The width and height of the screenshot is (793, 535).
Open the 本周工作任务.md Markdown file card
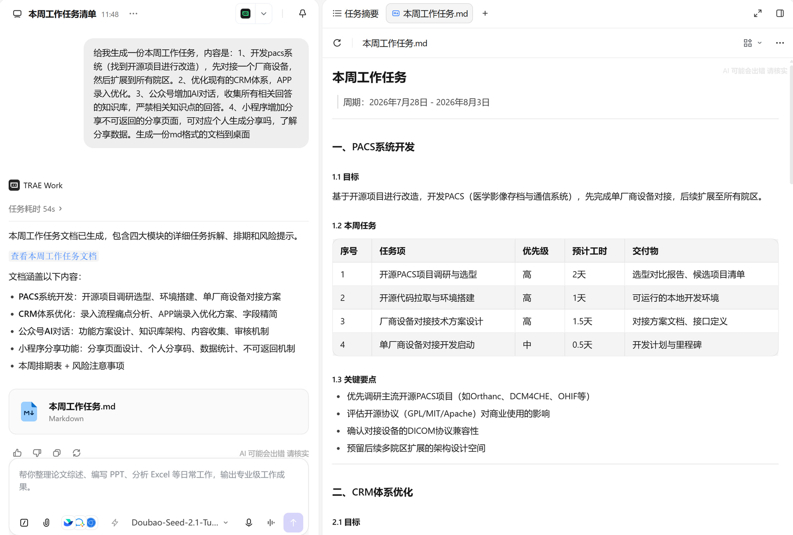159,412
